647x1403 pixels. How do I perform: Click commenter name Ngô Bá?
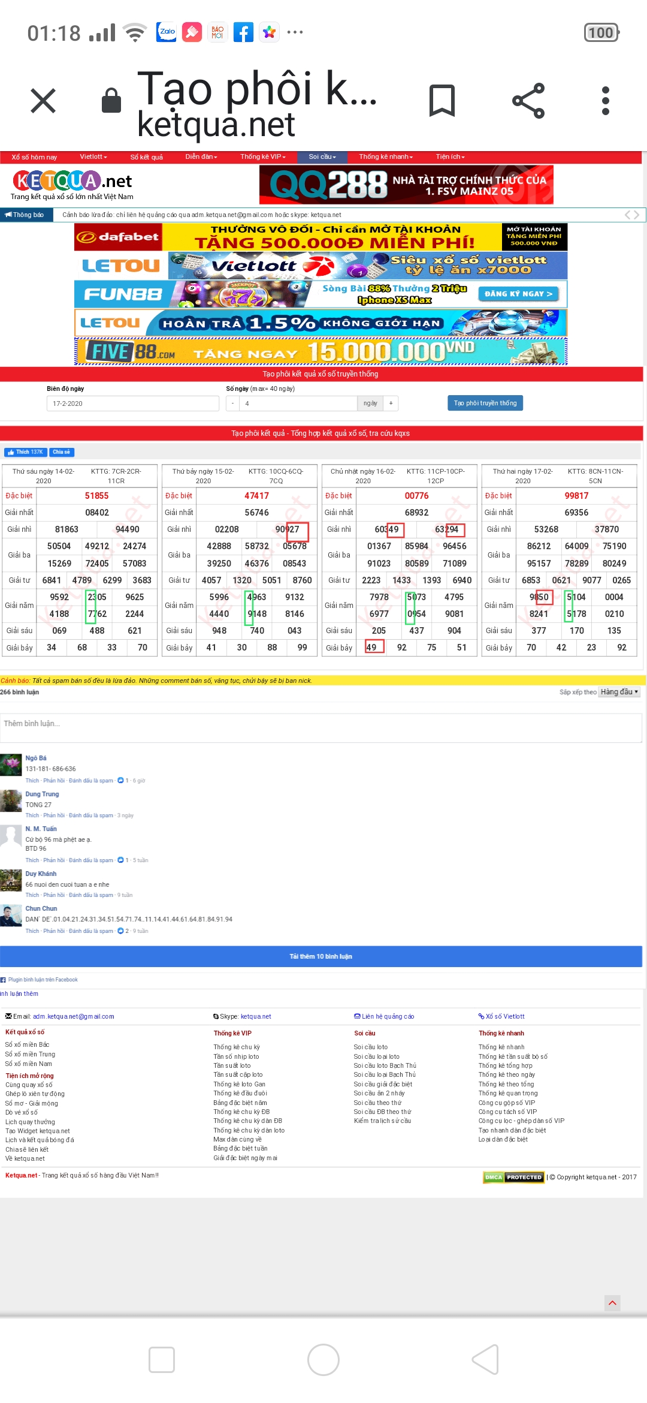[36, 758]
